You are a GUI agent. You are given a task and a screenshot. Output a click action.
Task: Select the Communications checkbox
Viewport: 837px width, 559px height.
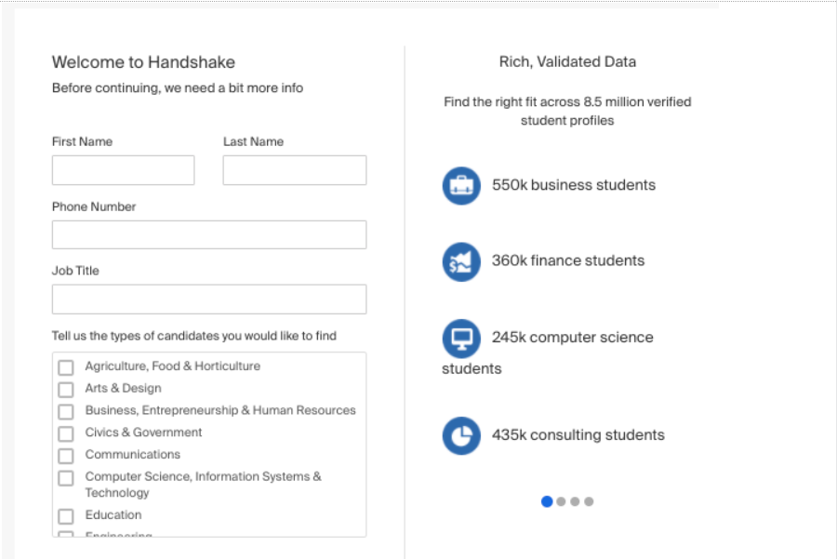(66, 456)
